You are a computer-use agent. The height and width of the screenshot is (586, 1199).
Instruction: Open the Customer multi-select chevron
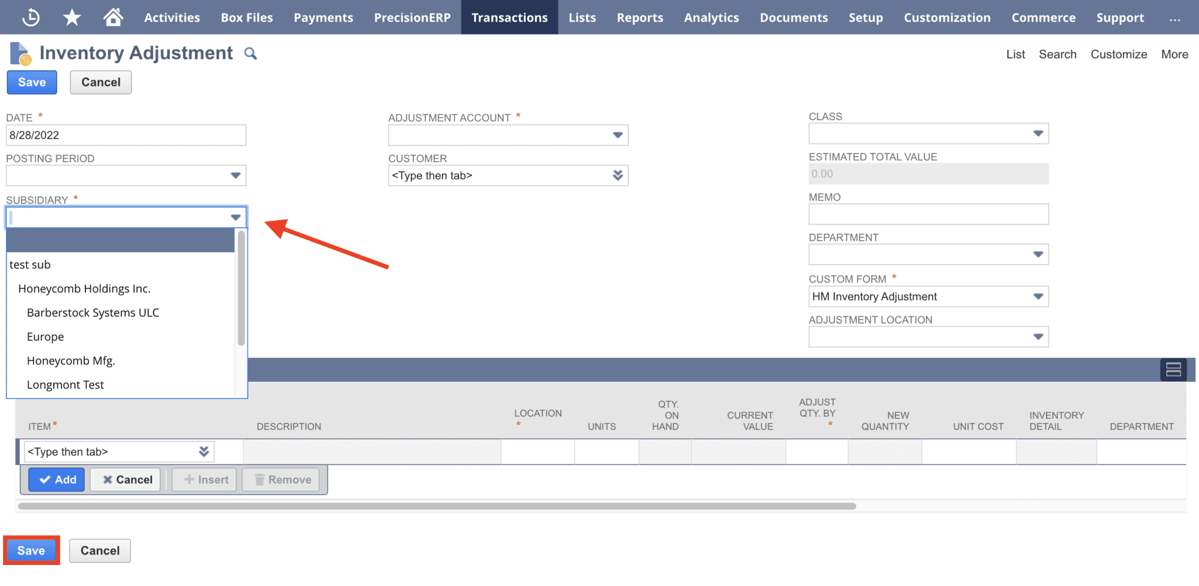click(618, 175)
